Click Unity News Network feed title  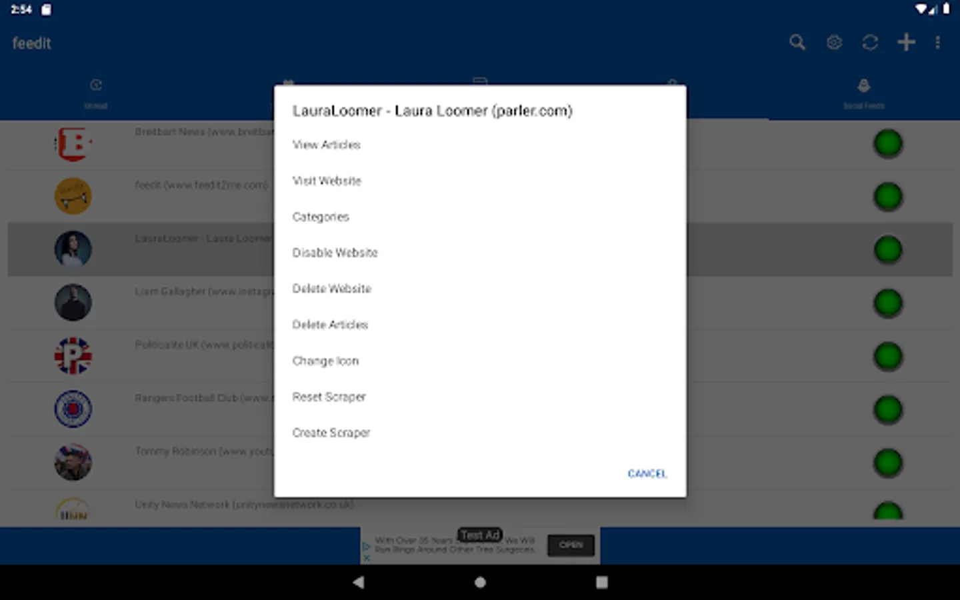(x=245, y=505)
